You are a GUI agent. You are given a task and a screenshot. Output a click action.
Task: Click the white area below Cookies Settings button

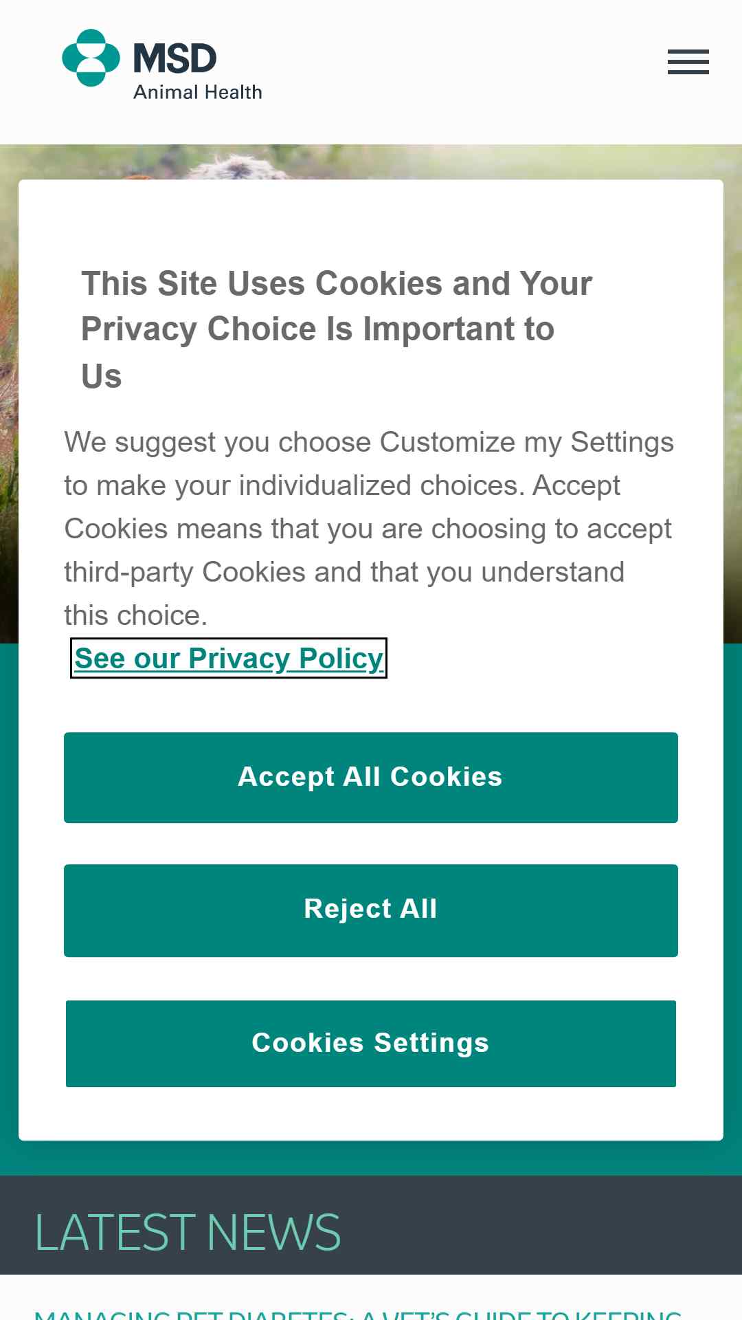click(371, 1114)
